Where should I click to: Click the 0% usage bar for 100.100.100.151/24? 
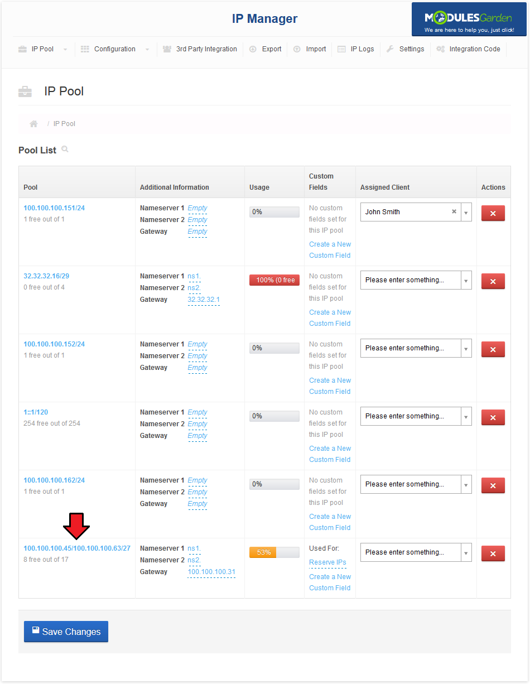[x=274, y=212]
